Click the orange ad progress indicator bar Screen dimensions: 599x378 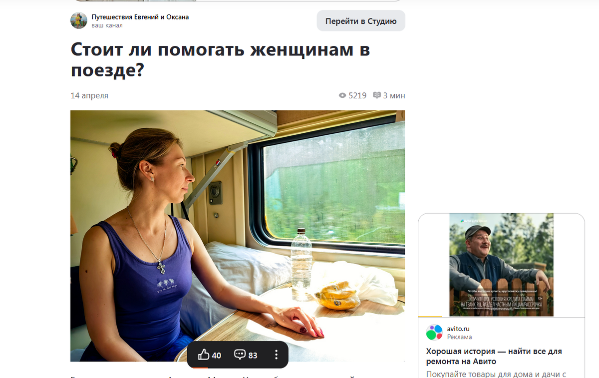coord(430,317)
